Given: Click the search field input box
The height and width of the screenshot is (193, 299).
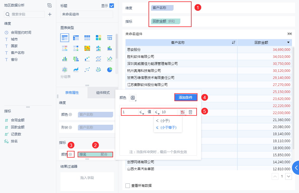Looking at the screenshot, I should (x=24, y=14).
